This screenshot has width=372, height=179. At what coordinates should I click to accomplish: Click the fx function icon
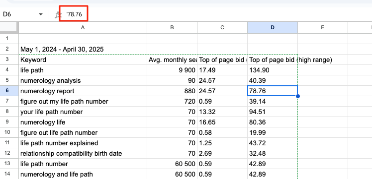pos(57,15)
